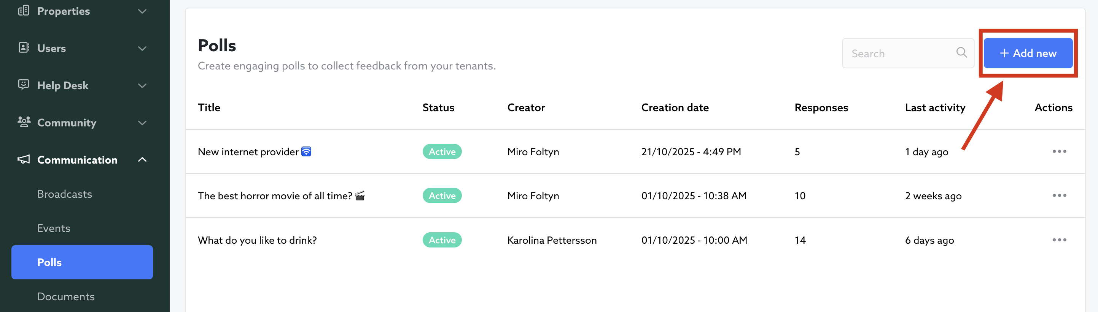Click into the Search polls field
The width and height of the screenshot is (1098, 312).
(899, 54)
